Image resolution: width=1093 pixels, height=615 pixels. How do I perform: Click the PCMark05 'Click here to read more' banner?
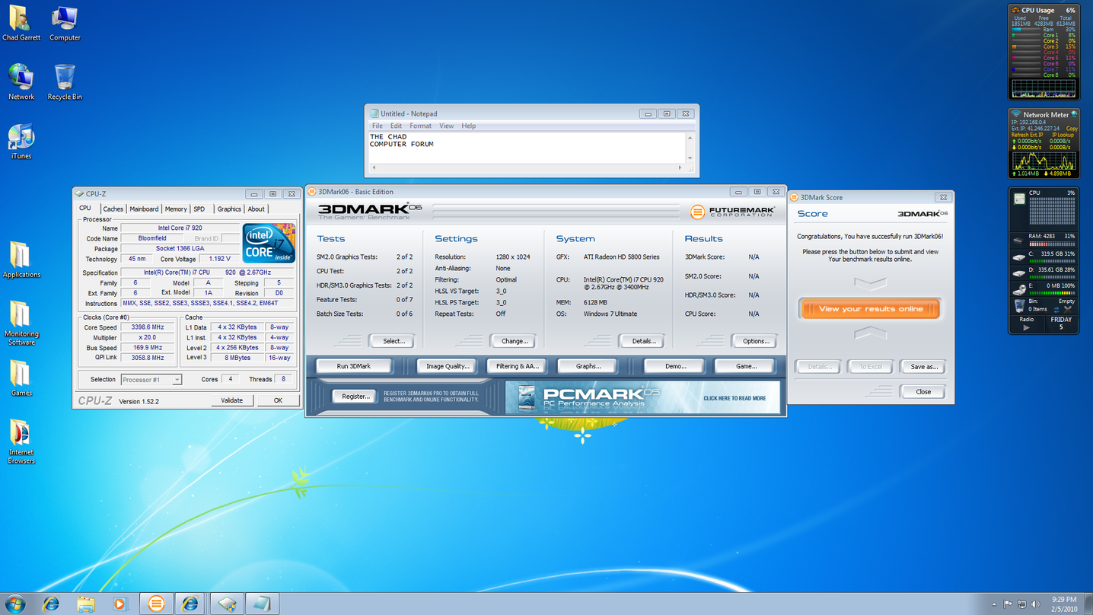coord(642,398)
